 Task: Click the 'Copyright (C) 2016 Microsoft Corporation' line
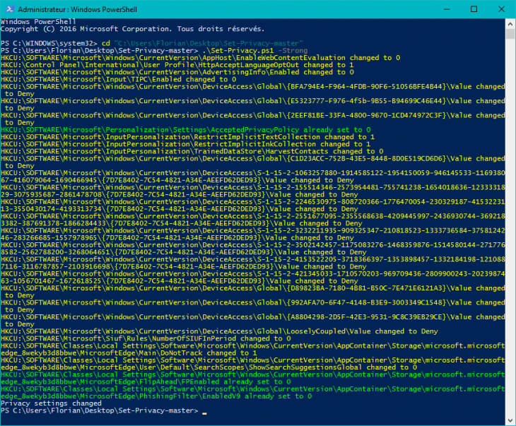132,29
